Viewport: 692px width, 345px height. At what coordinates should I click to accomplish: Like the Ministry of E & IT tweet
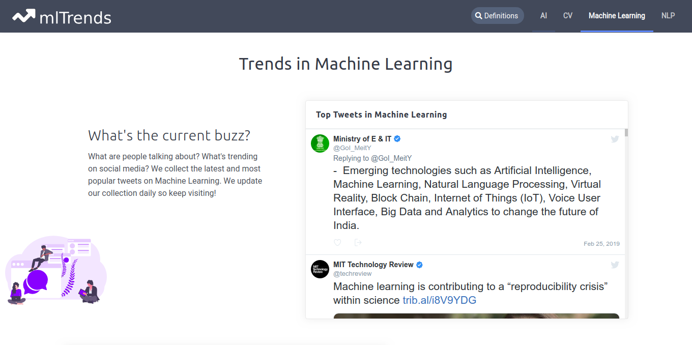tap(337, 243)
